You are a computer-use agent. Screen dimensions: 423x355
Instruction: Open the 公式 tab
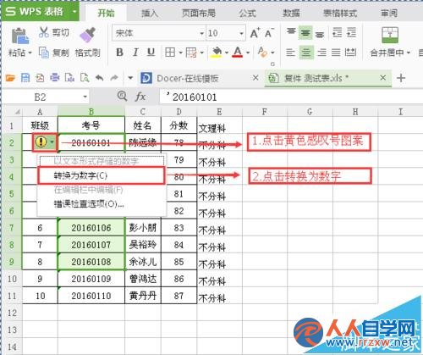(248, 13)
